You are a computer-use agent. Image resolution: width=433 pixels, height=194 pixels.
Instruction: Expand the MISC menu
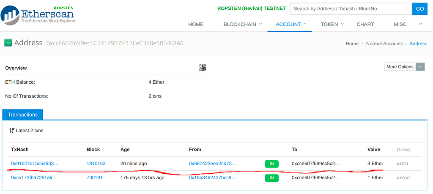point(408,24)
